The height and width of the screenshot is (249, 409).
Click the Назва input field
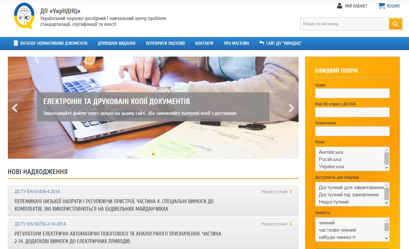352,93
